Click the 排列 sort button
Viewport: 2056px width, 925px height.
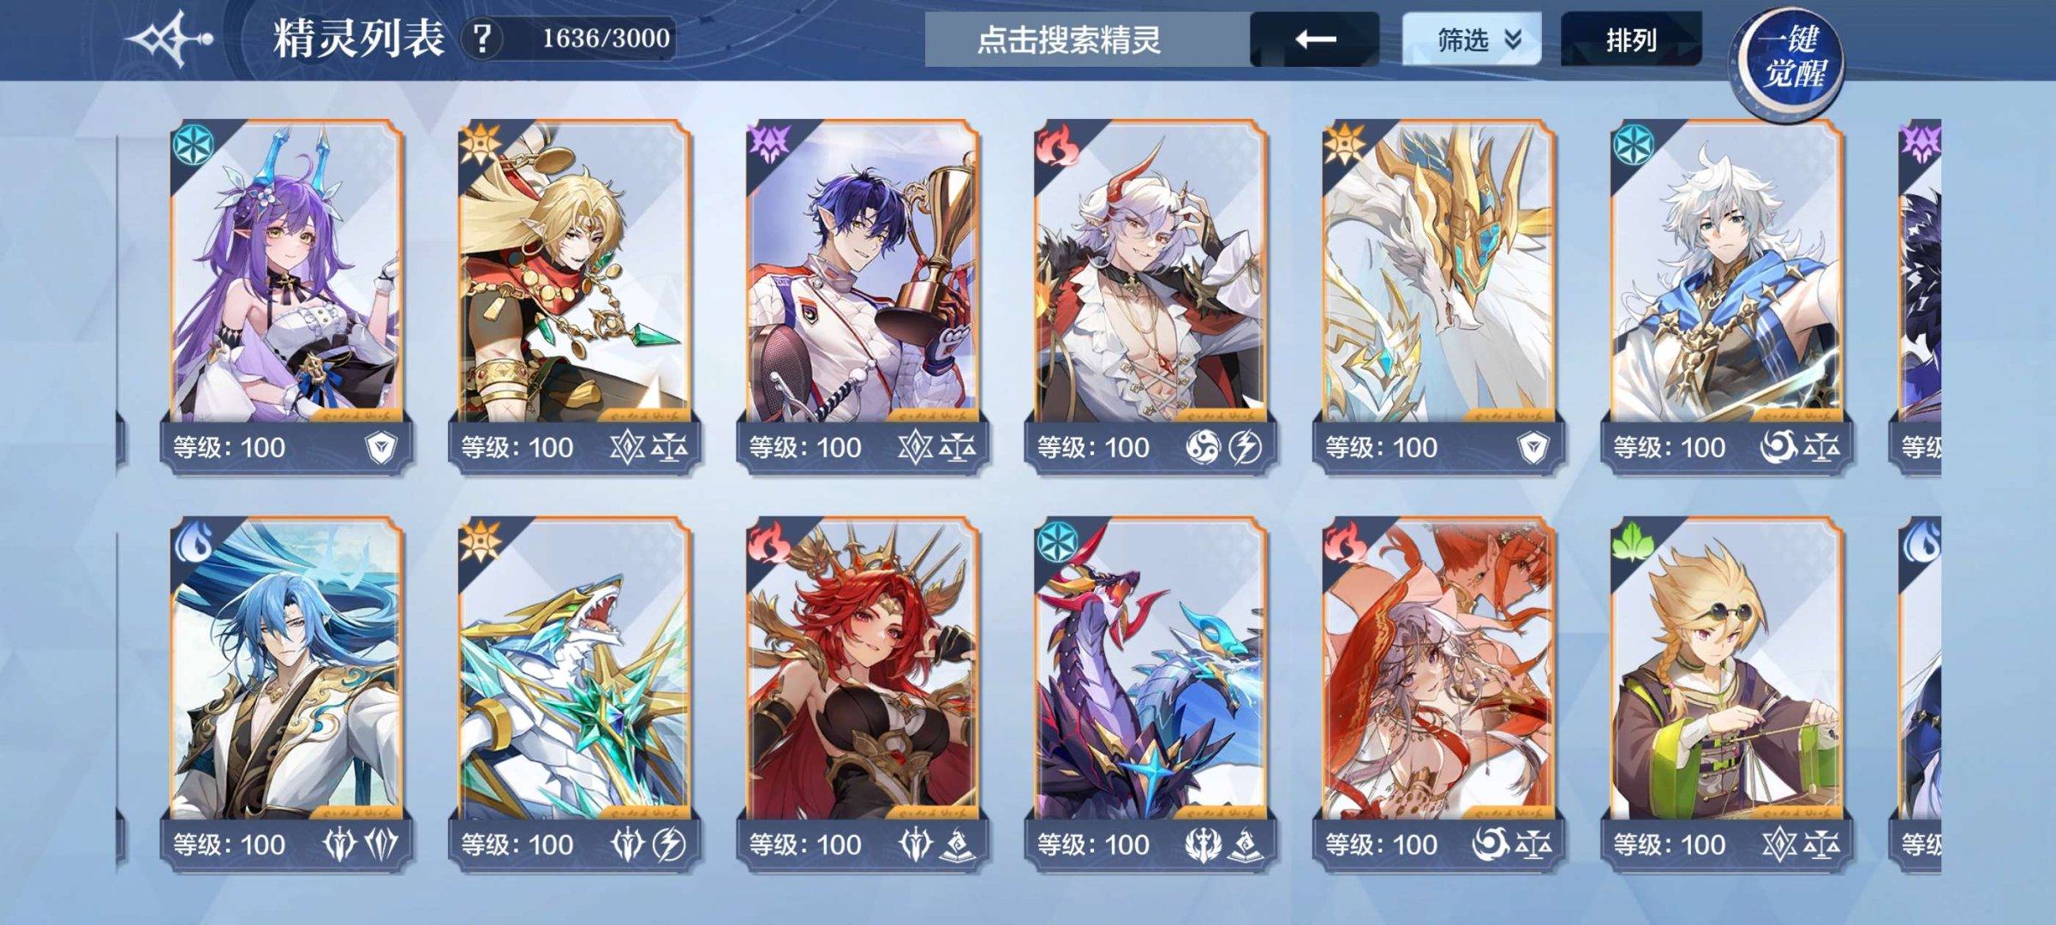(x=1631, y=39)
